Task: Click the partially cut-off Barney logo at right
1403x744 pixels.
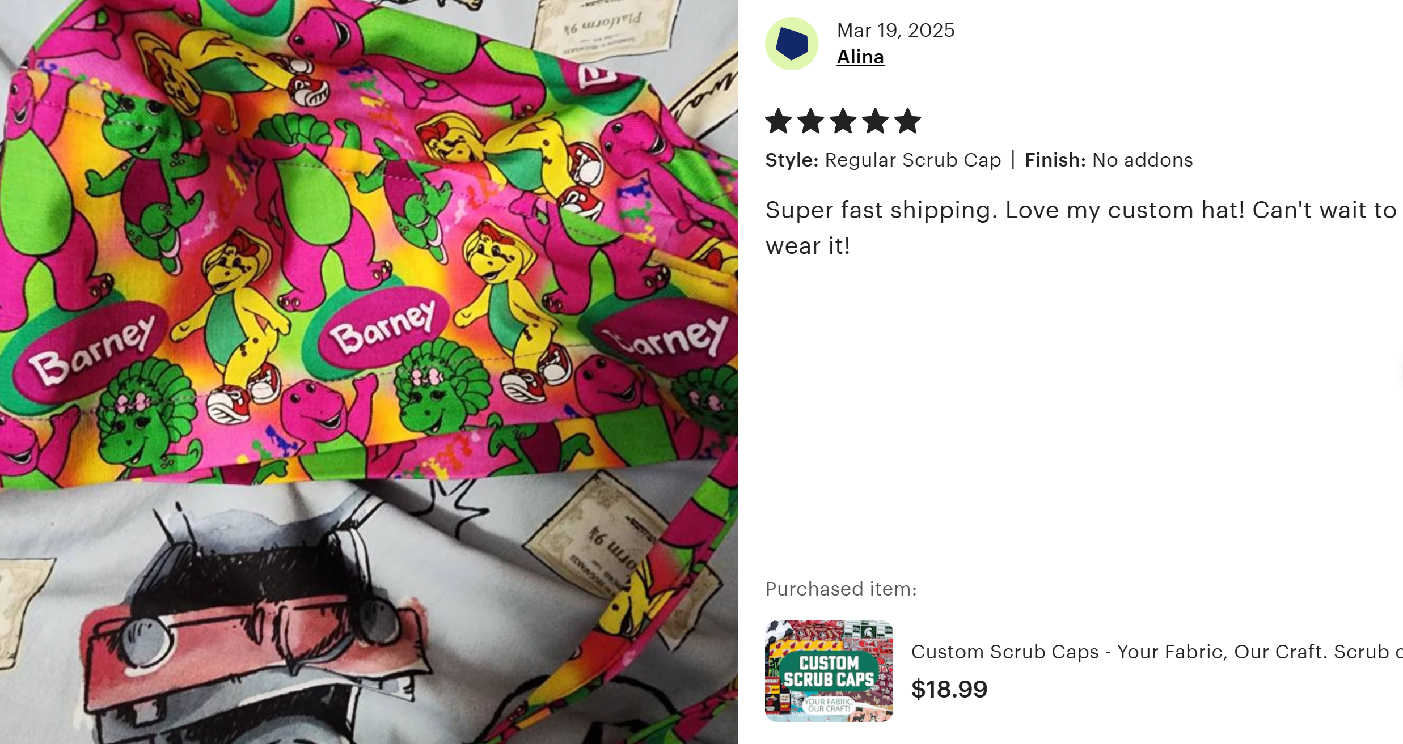Action: pyautogui.click(x=669, y=338)
